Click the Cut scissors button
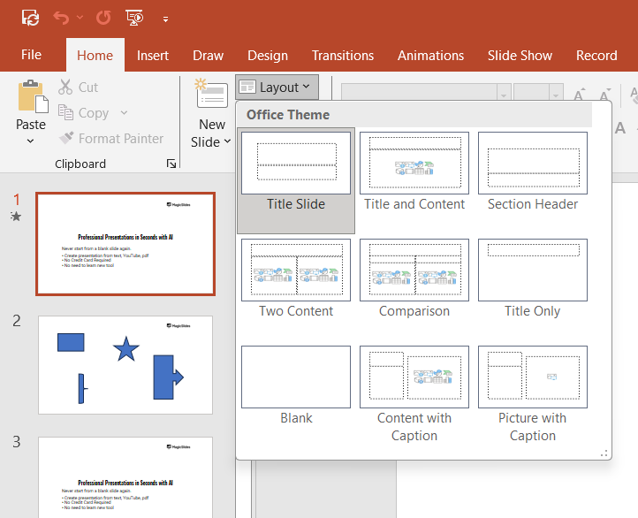The width and height of the screenshot is (638, 518). (x=78, y=88)
